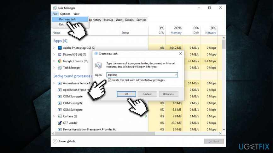Sort by the Network column header
Viewport: 273px width, 153px height.
(209, 30)
